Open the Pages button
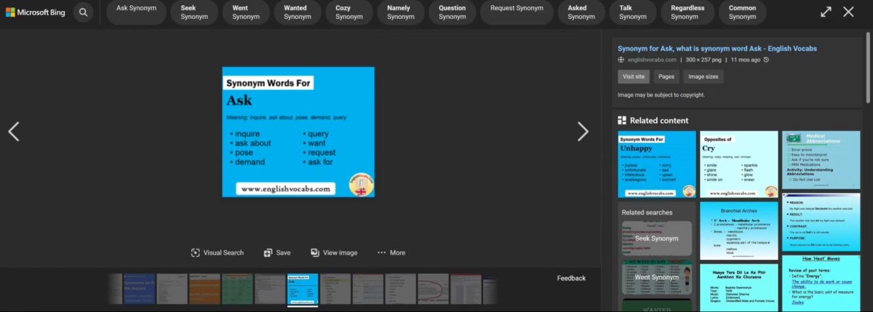Screen dimensions: 873x312 coord(667,77)
